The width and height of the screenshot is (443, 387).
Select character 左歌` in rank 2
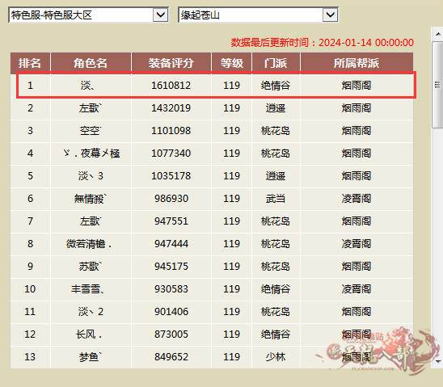[91, 108]
